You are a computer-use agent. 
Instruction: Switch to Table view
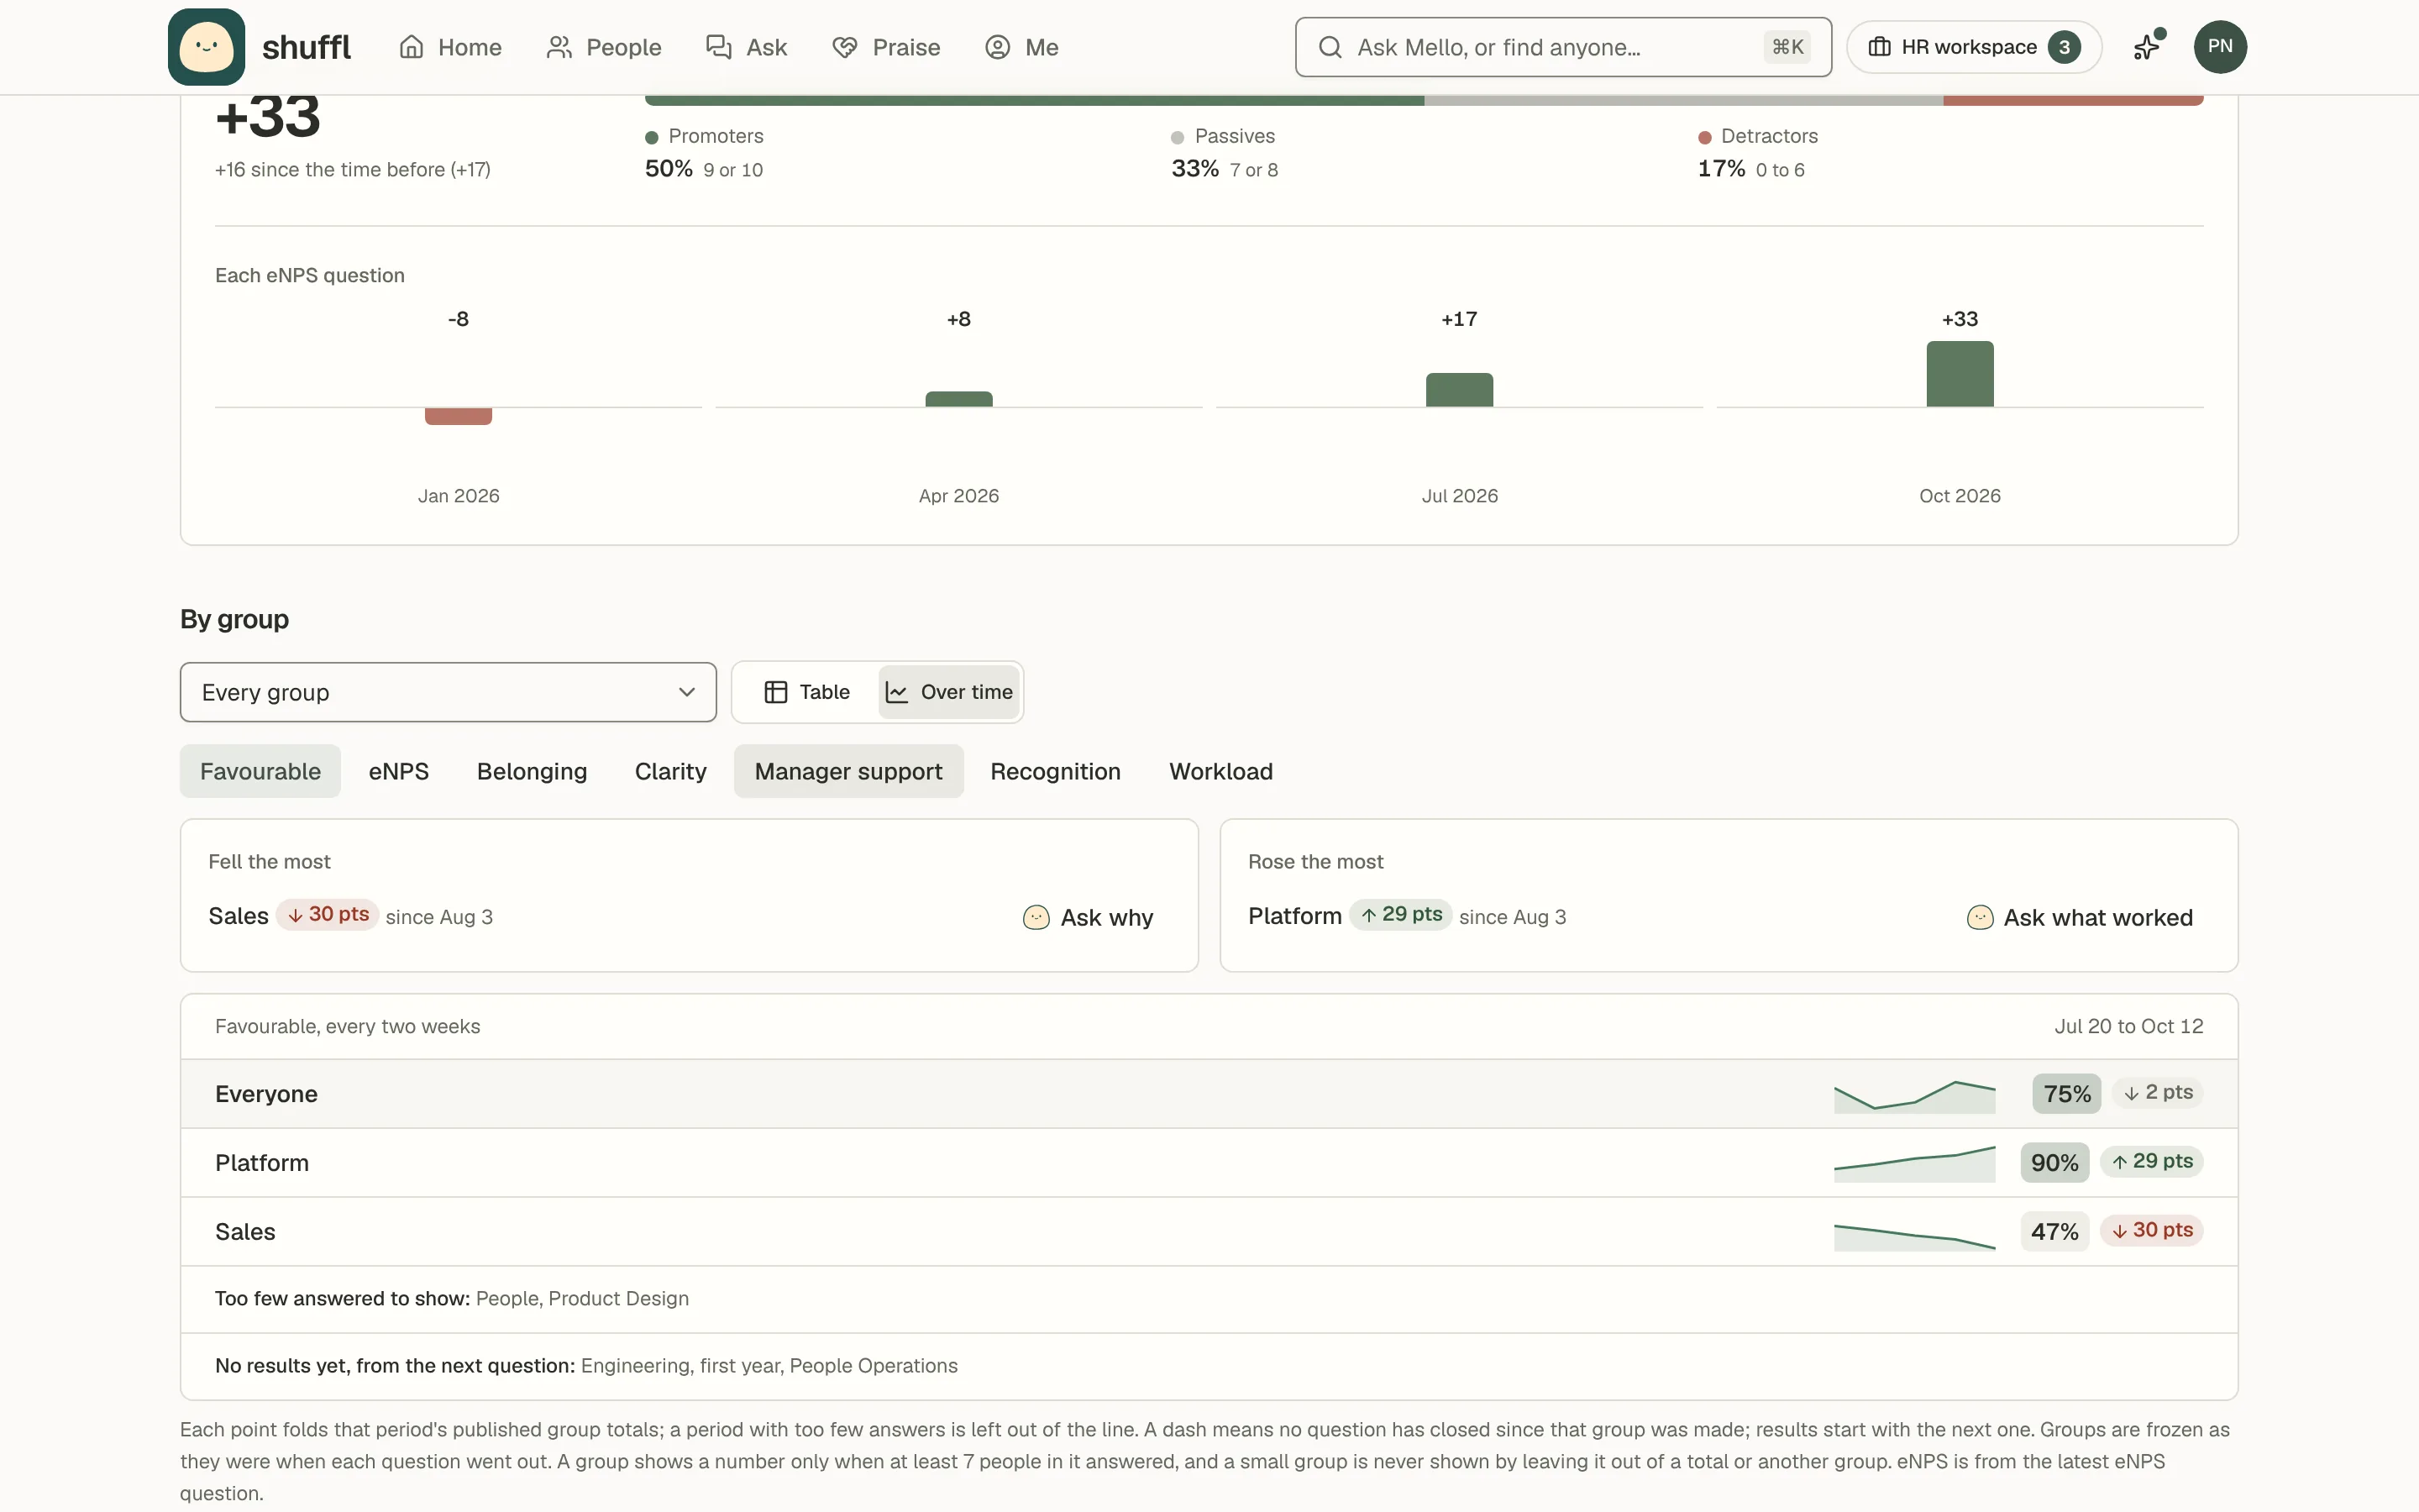point(806,692)
